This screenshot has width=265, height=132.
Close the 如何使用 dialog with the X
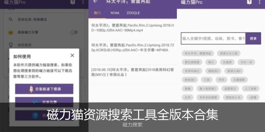[72, 55]
